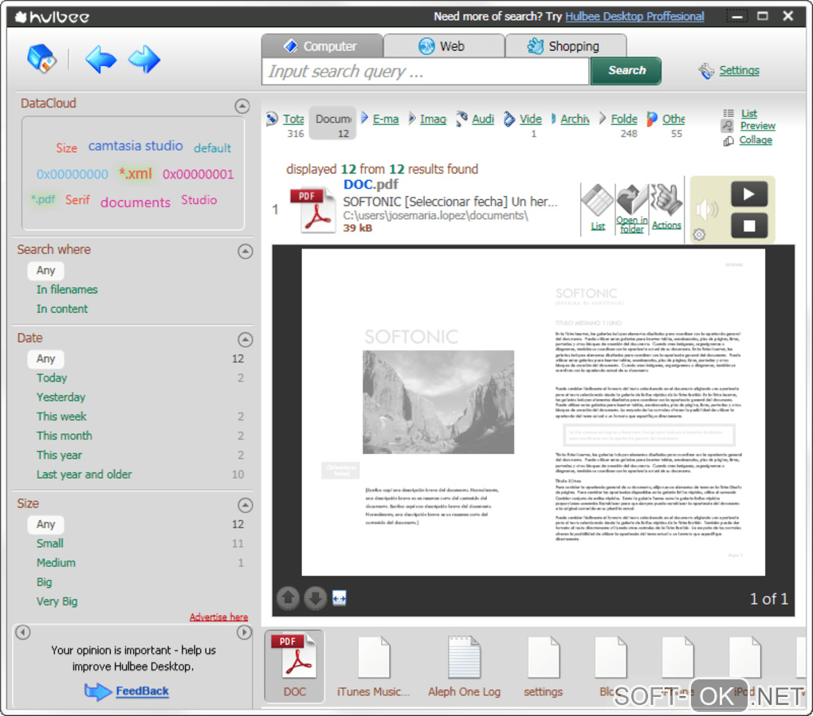Viewport: 813px width, 716px height.
Task: Click the small gear icon near speaker
Action: click(x=700, y=235)
